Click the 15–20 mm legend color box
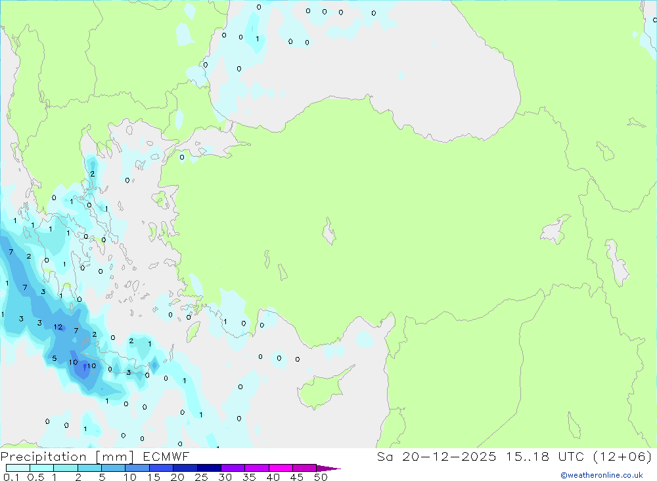Screen dimensions: 657x481 [162, 468]
